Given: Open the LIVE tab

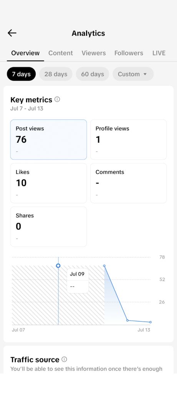Looking at the screenshot, I should [159, 53].
